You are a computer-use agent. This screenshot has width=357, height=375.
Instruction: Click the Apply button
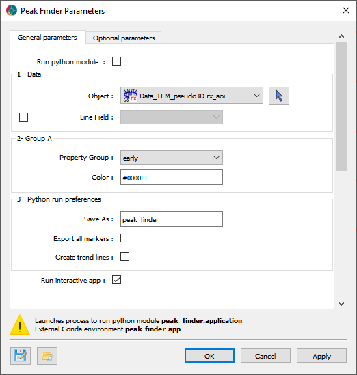[x=321, y=356]
